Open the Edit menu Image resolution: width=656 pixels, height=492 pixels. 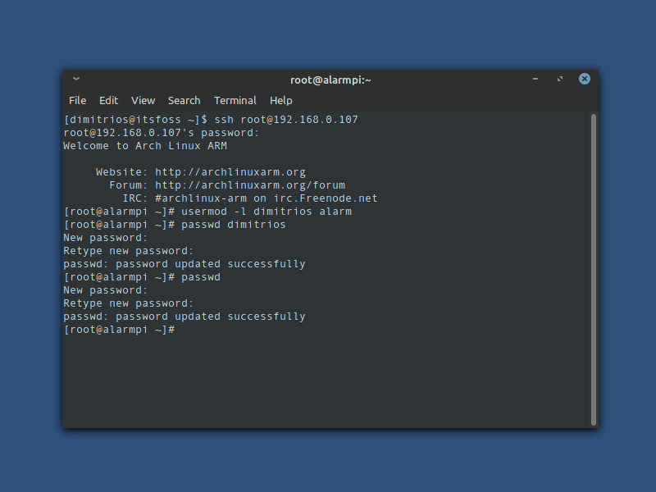pos(108,100)
